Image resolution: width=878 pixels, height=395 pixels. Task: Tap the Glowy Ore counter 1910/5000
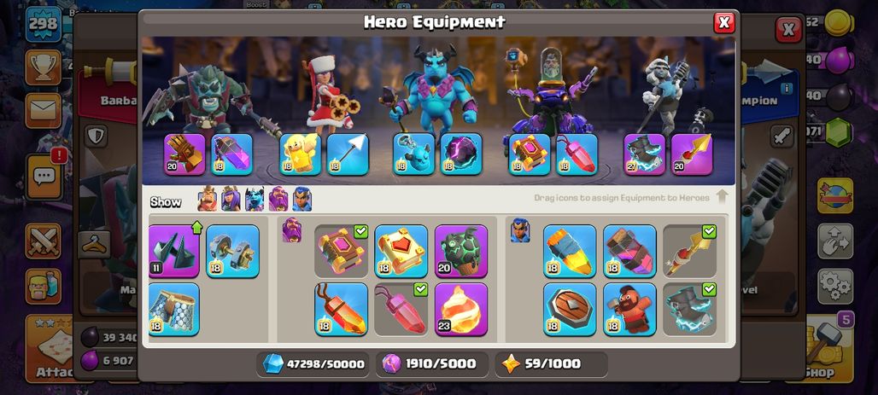pos(431,364)
